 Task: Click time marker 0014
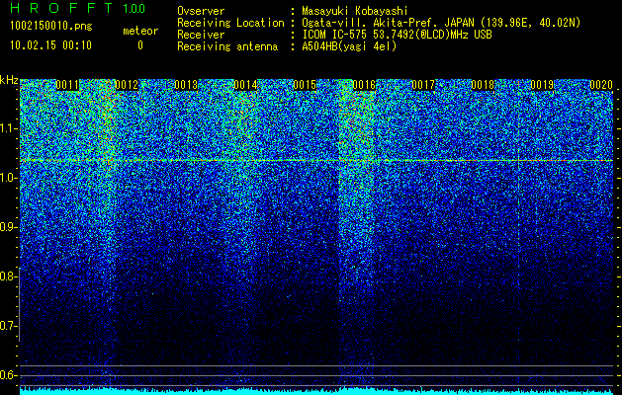(245, 85)
